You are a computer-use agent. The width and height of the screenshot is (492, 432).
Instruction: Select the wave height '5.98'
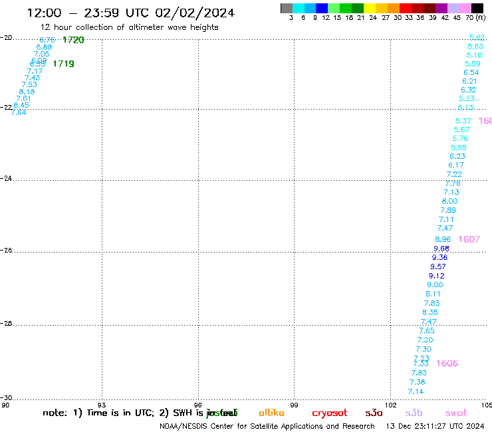point(459,148)
